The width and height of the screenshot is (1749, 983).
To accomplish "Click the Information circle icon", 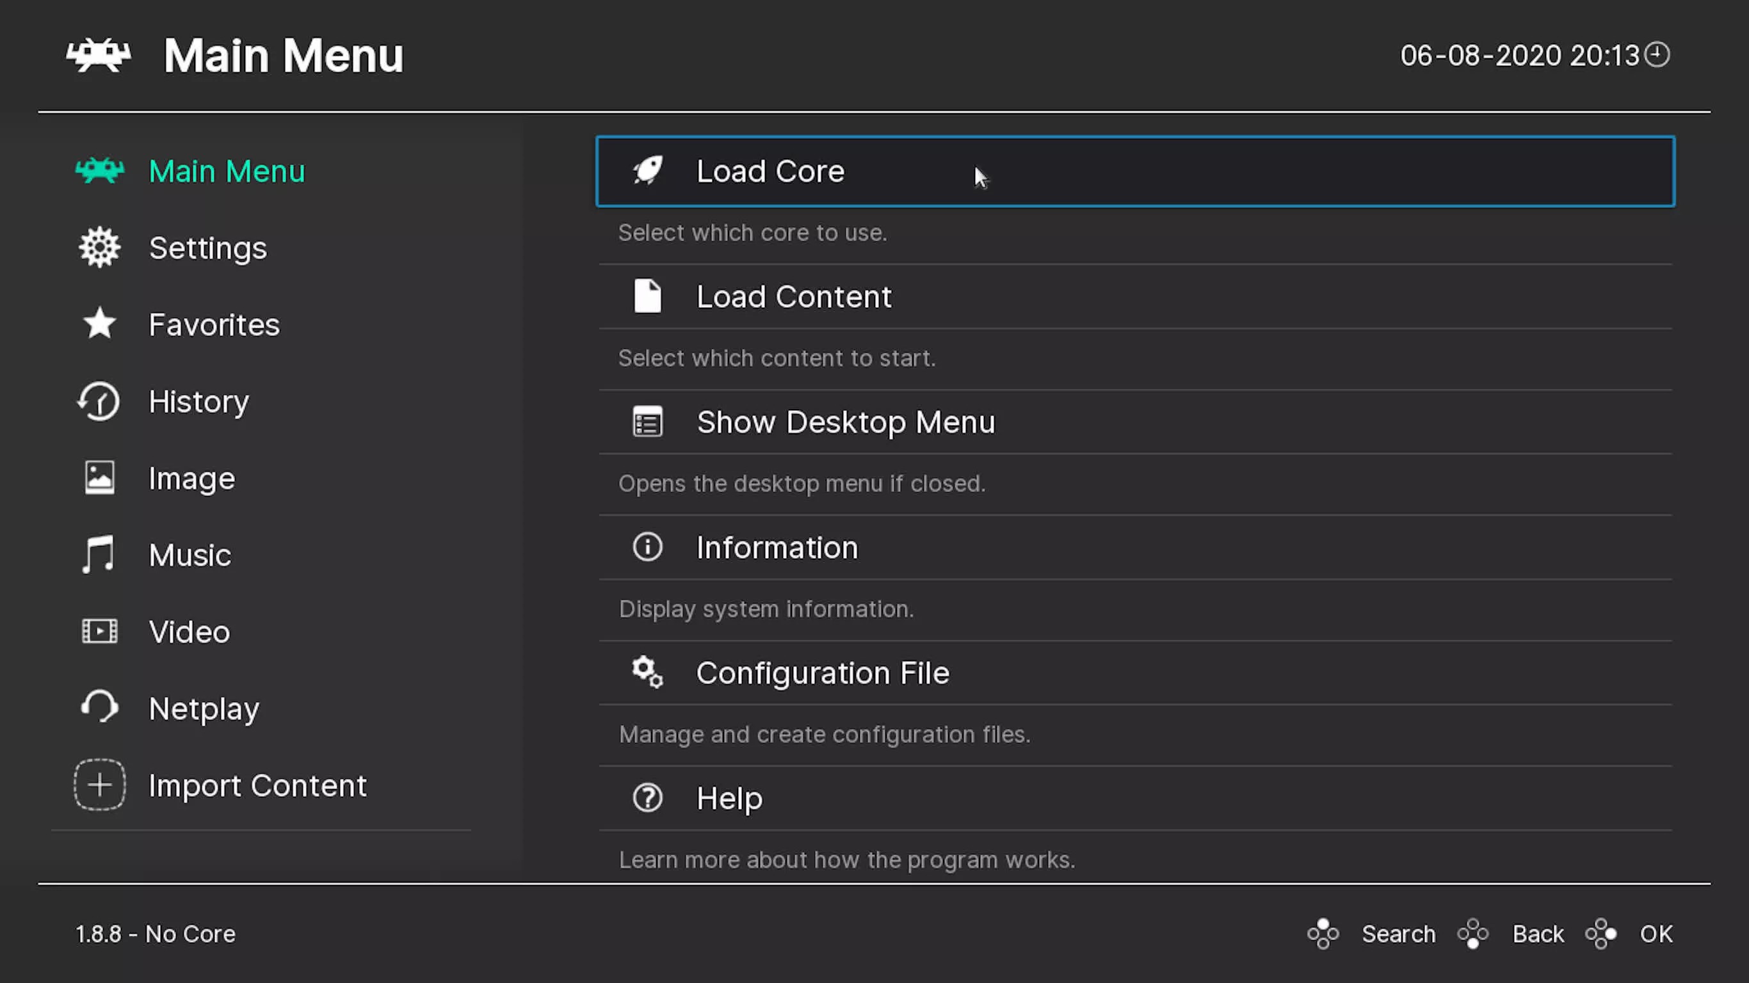I will [647, 546].
